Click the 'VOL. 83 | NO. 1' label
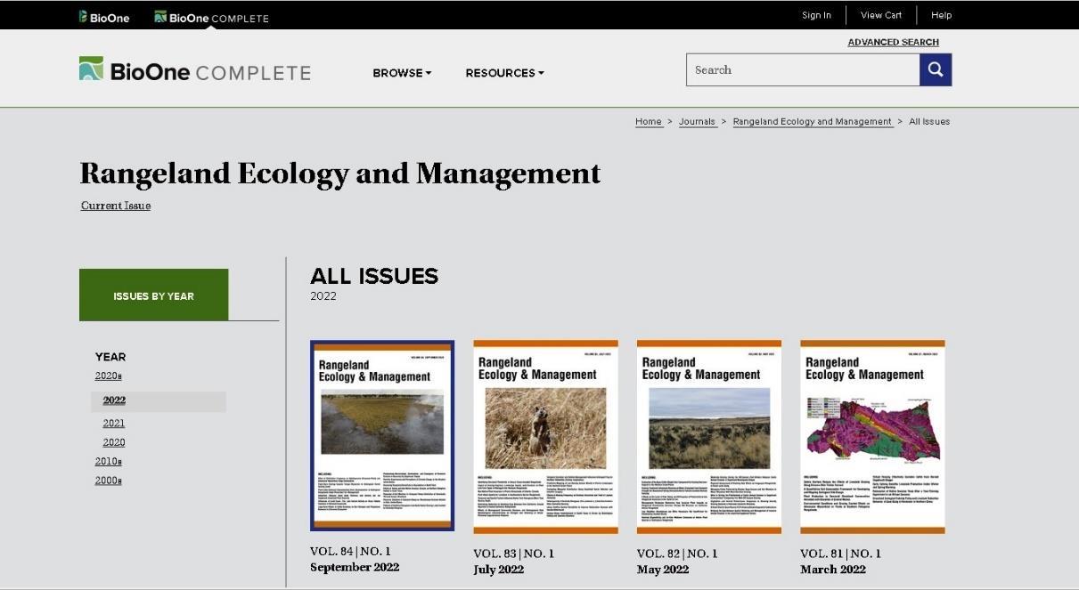This screenshot has height=590, width=1079. click(514, 554)
